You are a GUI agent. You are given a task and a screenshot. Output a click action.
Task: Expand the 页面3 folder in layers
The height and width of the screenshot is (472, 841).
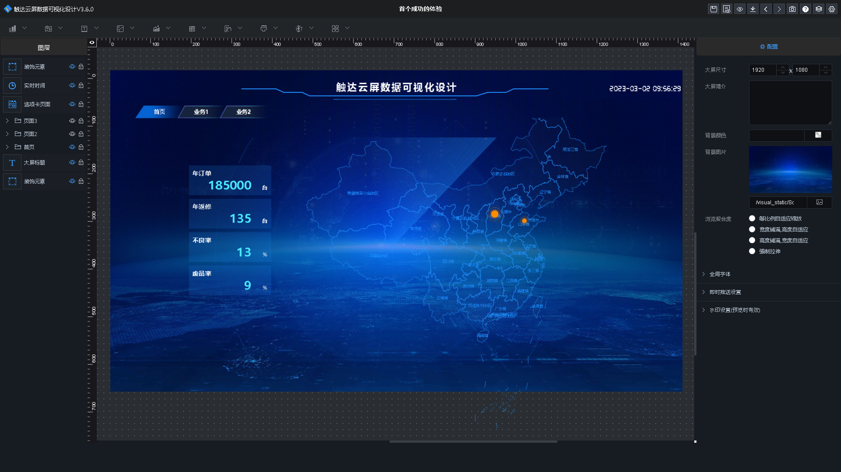[7, 121]
